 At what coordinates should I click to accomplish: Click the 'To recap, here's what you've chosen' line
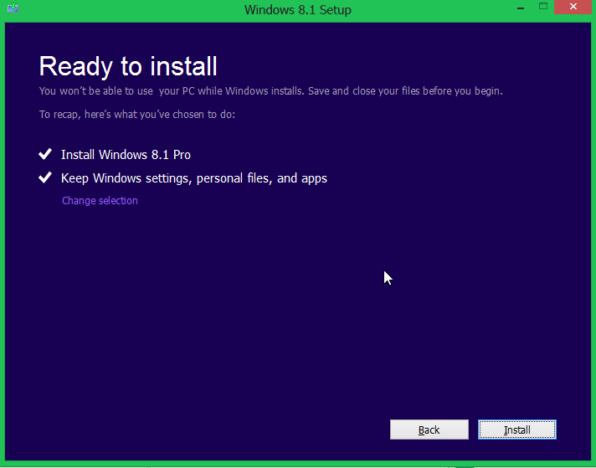click(x=137, y=115)
